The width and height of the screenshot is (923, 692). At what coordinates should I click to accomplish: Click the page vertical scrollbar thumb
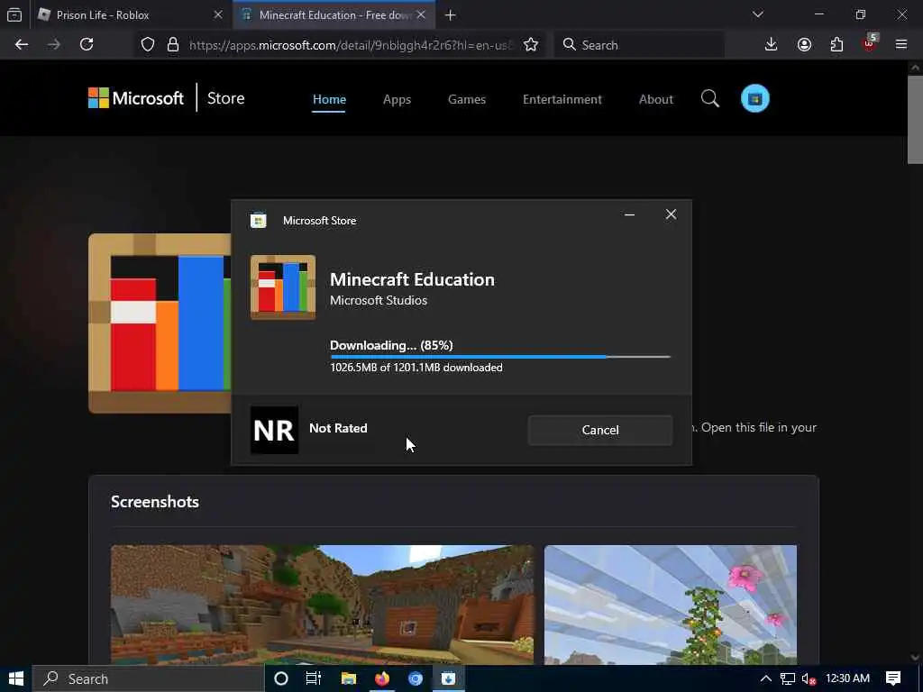915,119
